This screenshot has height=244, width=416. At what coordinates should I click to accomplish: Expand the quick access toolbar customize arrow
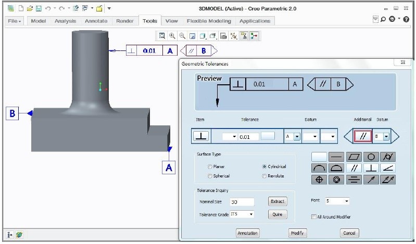[x=109, y=8]
